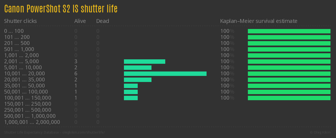
Task: Click the alive bar for 2,001 … 5,000
Action: pyautogui.click(x=144, y=62)
